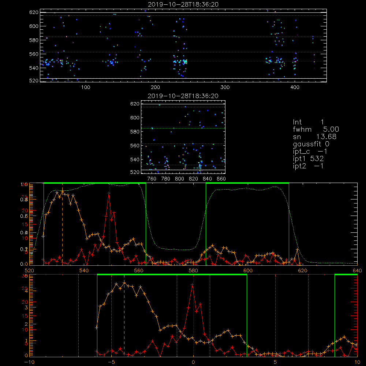Click x-axis label 580 on third profile plot

click(x=193, y=271)
